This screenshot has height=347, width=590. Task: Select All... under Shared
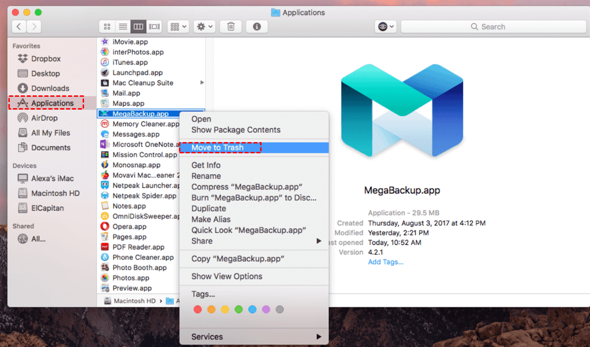tap(38, 239)
